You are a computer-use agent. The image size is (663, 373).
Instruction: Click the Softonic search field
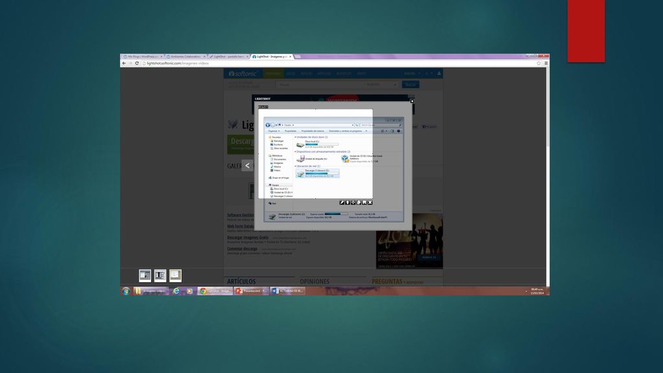[319, 85]
